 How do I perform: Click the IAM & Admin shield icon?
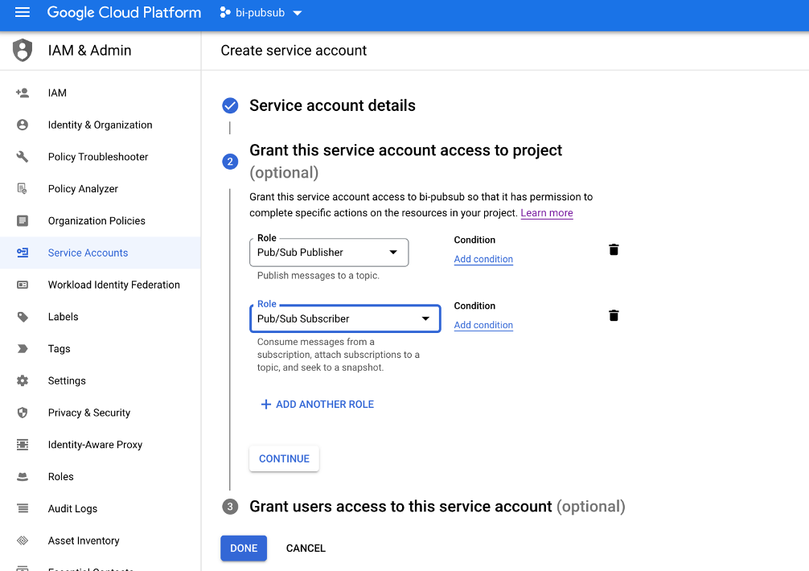click(23, 50)
